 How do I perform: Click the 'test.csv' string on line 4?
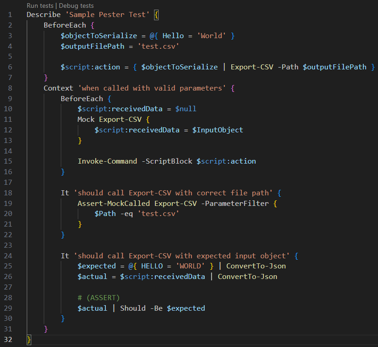click(158, 46)
